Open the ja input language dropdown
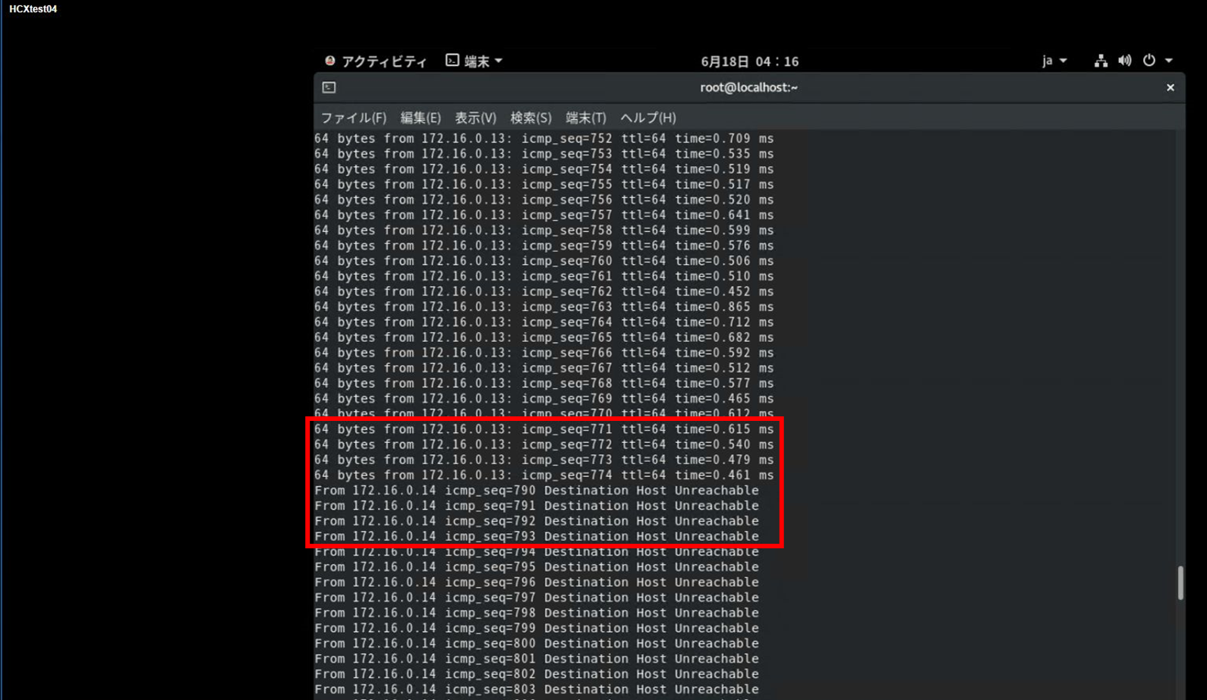The height and width of the screenshot is (700, 1207). tap(1054, 61)
